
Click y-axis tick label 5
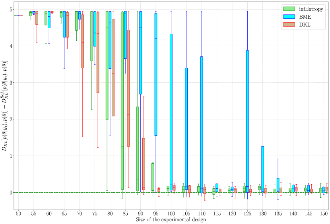point(11,9)
